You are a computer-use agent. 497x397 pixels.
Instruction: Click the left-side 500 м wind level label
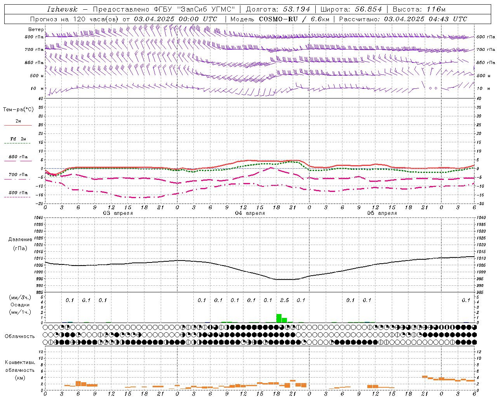point(36,76)
